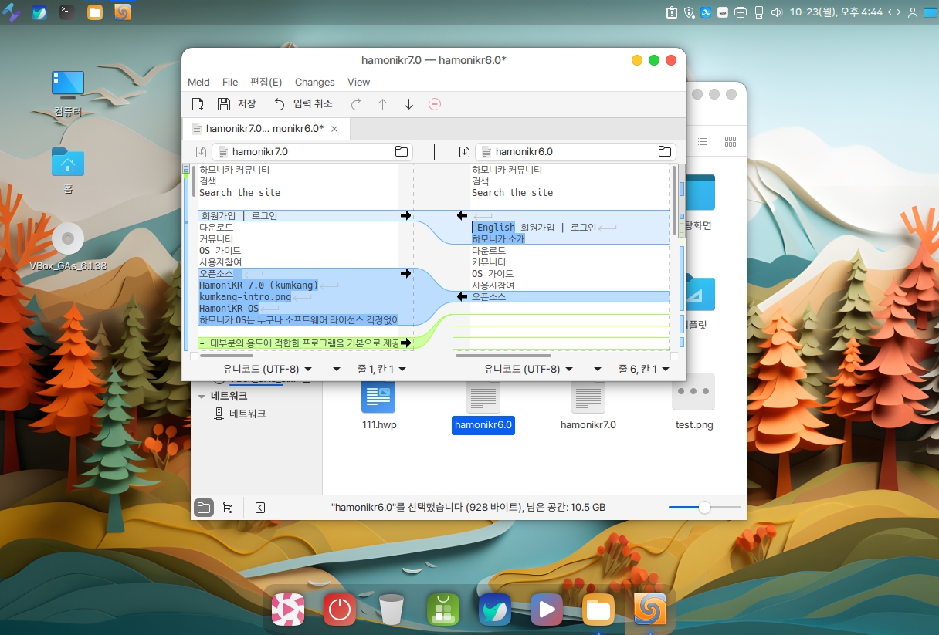
Task: Click the floppy disk save icon
Action: click(224, 104)
